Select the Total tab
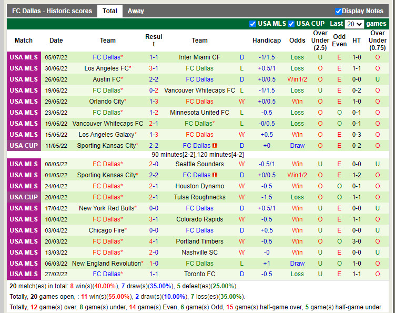The image size is (395, 313). (110, 11)
